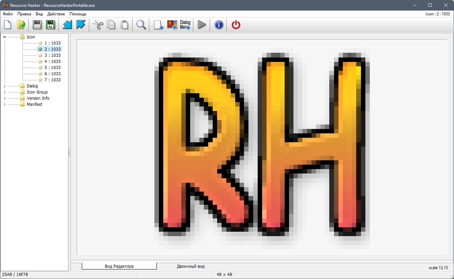454x279 pixels.
Task: Click the panel splitter grip handle
Action: click(x=70, y=153)
